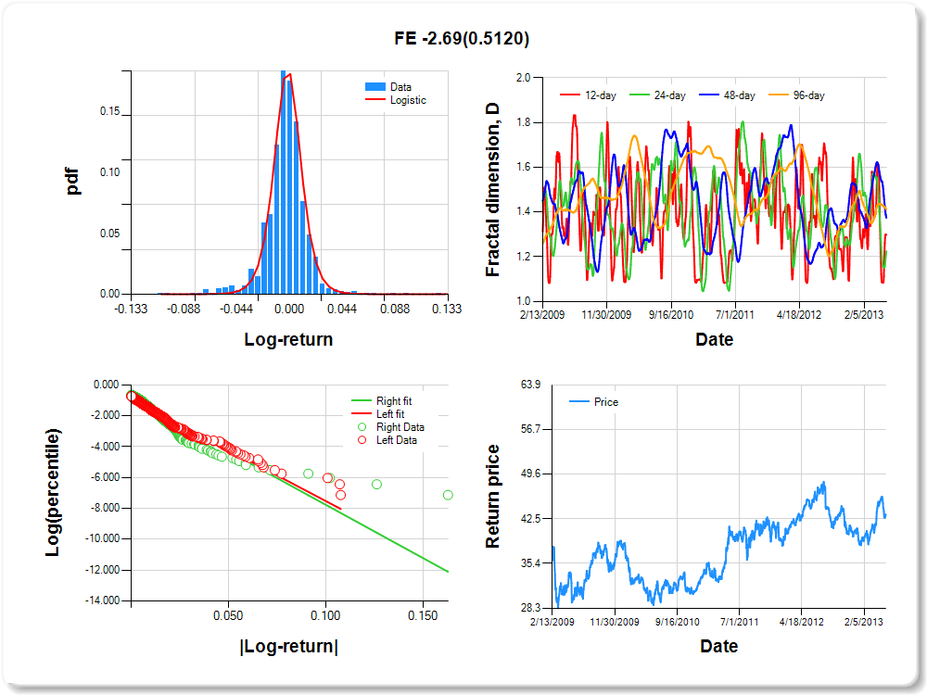Click the 28.3 tick on price axis
Image resolution: width=927 pixels, height=695 pixels.
point(531,608)
